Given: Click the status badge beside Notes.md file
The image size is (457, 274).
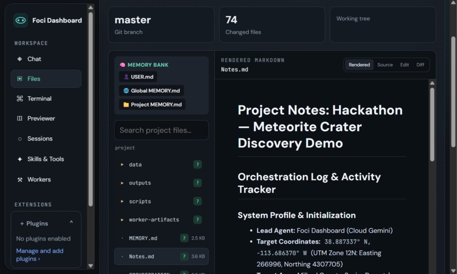Looking at the screenshot, I should 184,256.
